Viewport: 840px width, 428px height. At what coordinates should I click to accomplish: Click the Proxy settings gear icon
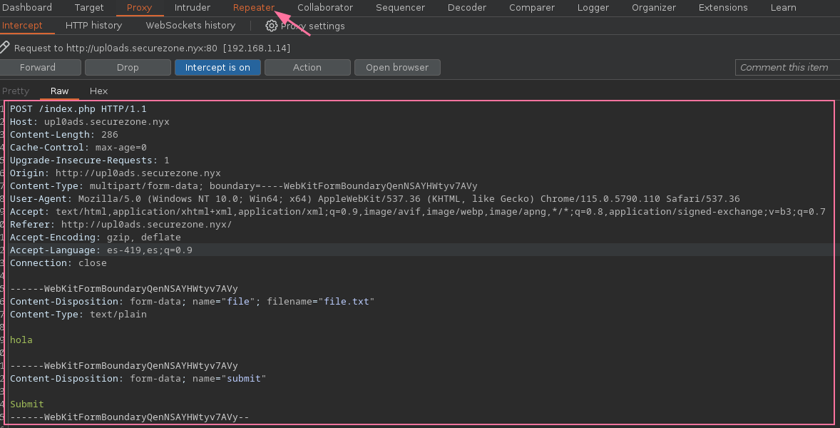[x=271, y=26]
